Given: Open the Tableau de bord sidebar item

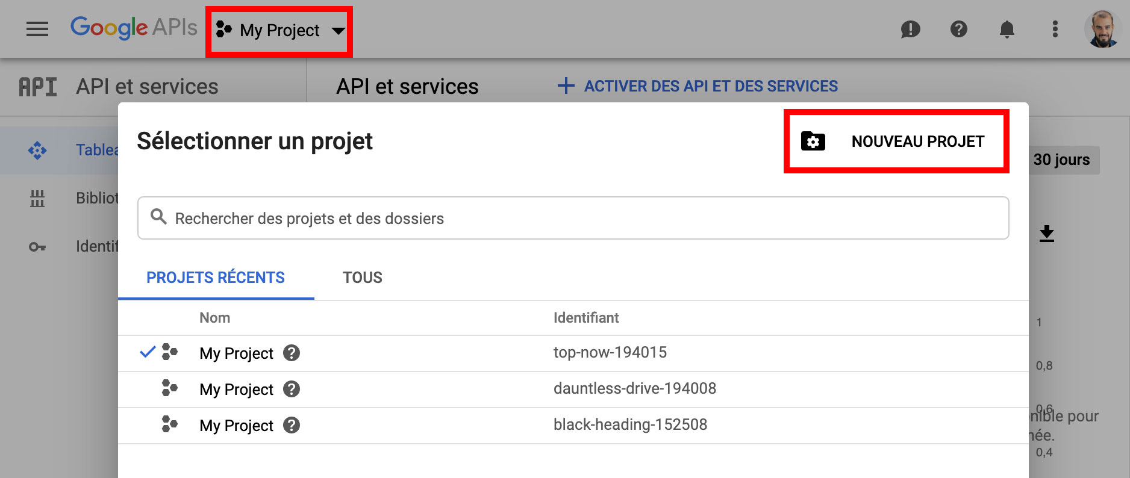Looking at the screenshot, I should [59, 150].
